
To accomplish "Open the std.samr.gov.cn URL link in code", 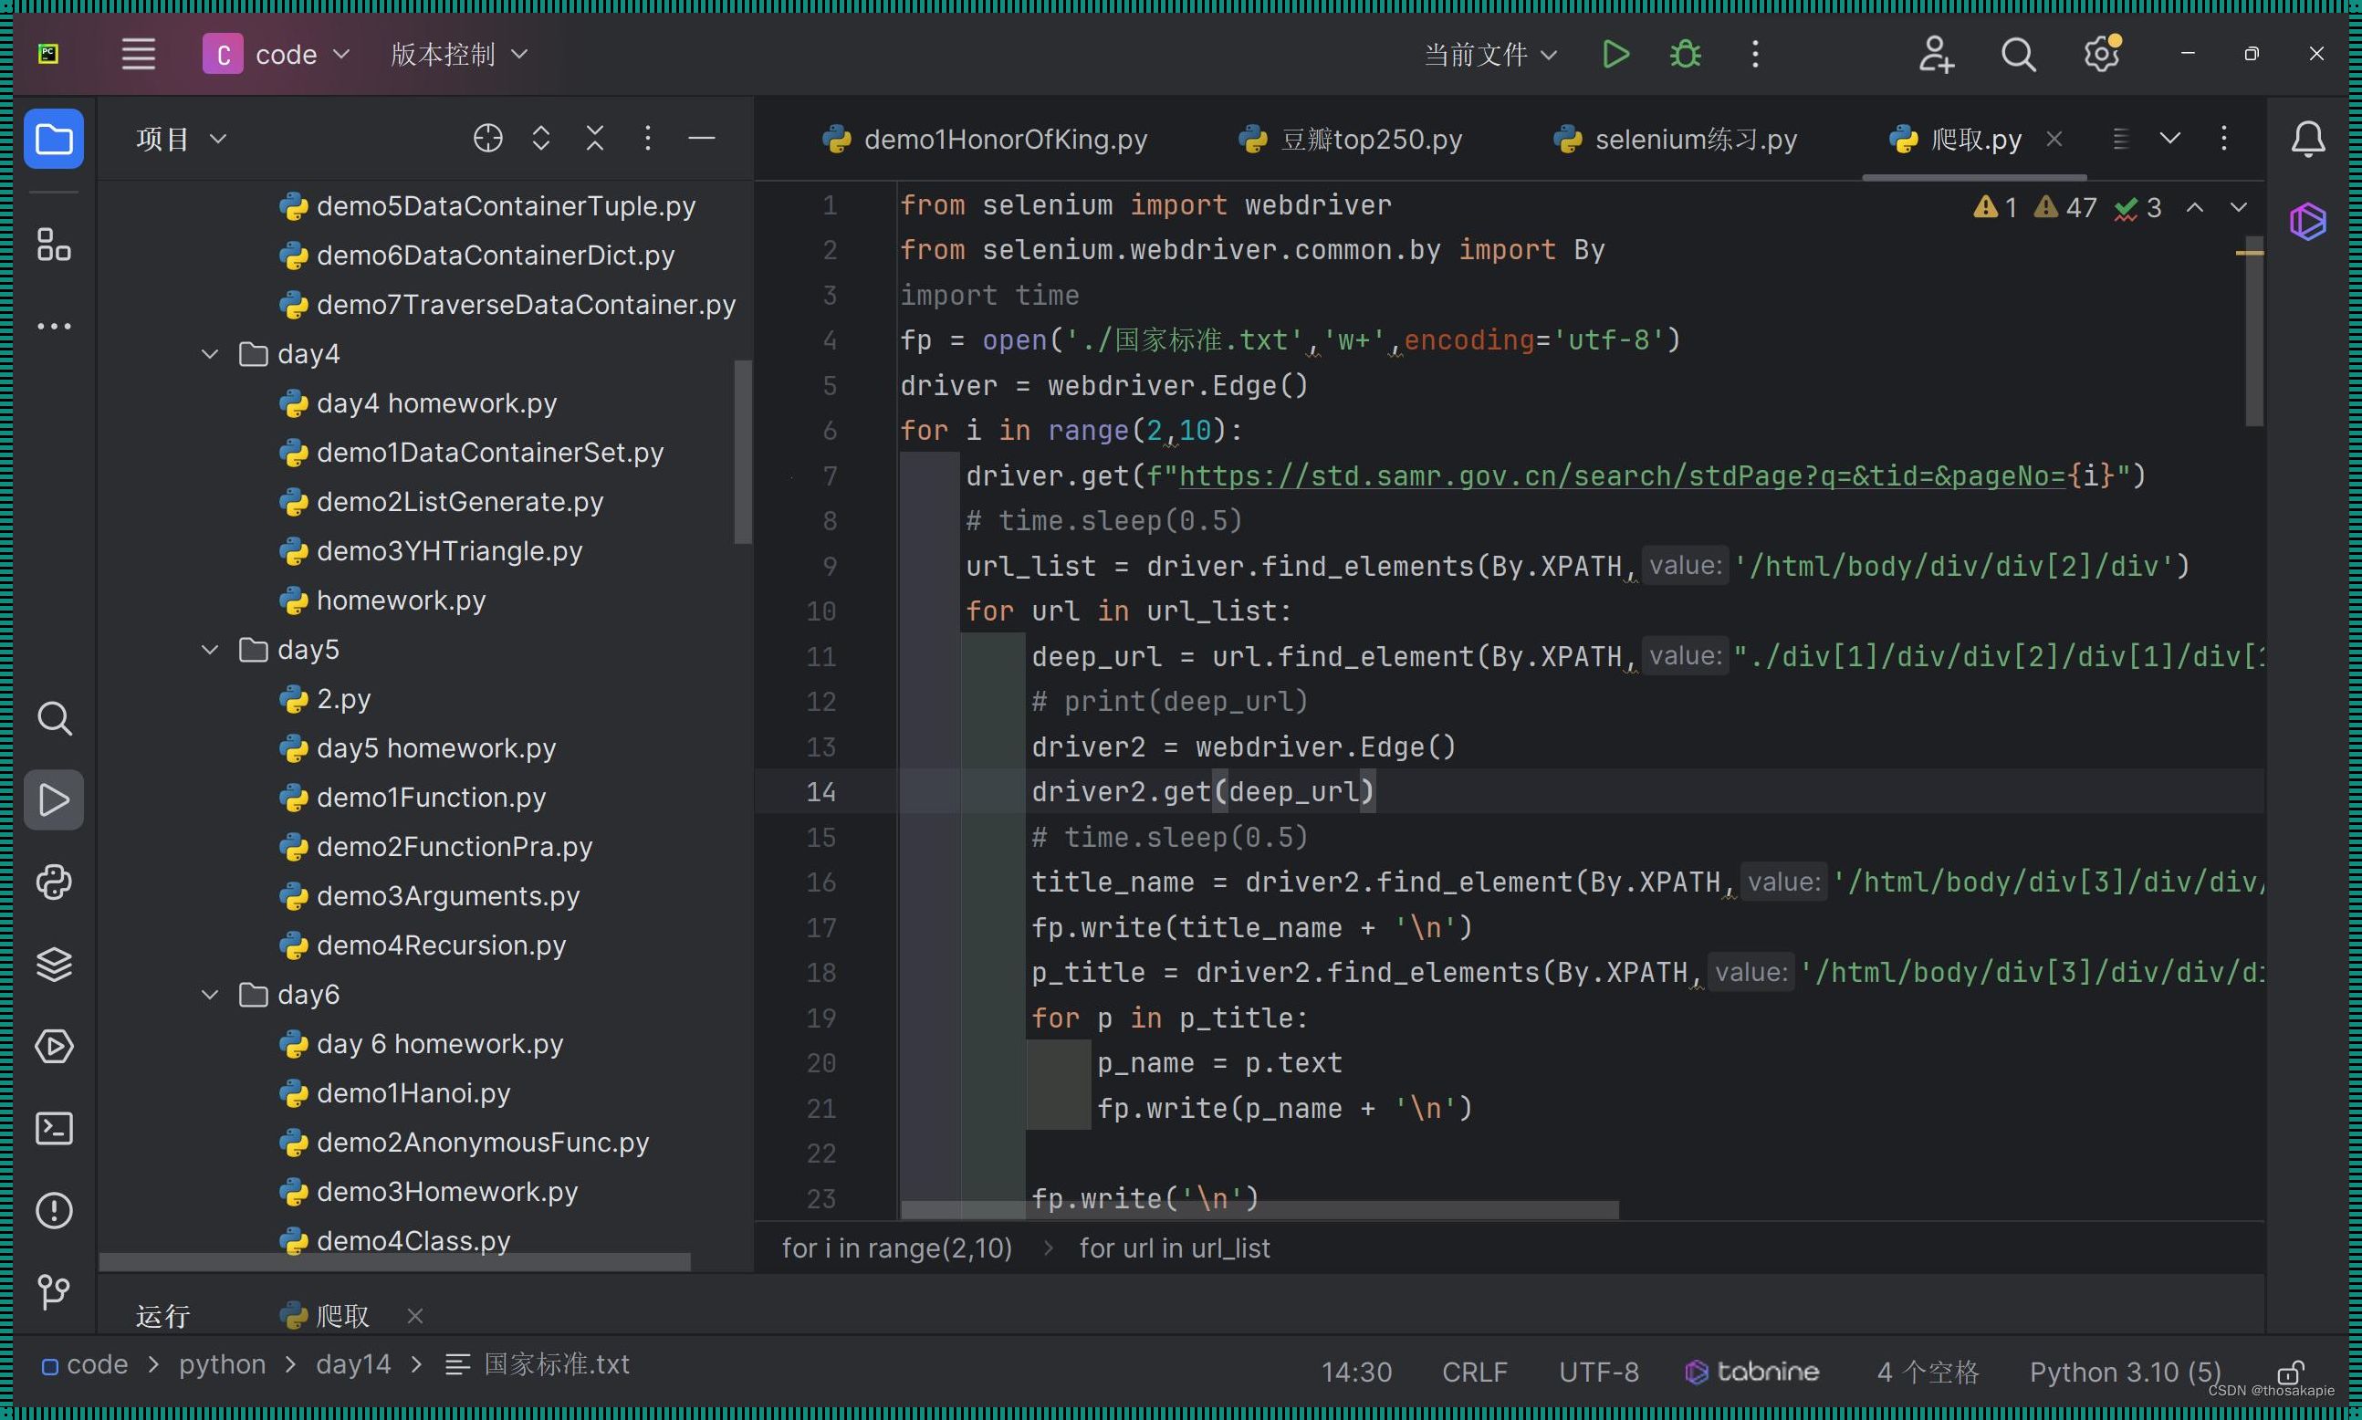I will (x=1623, y=476).
